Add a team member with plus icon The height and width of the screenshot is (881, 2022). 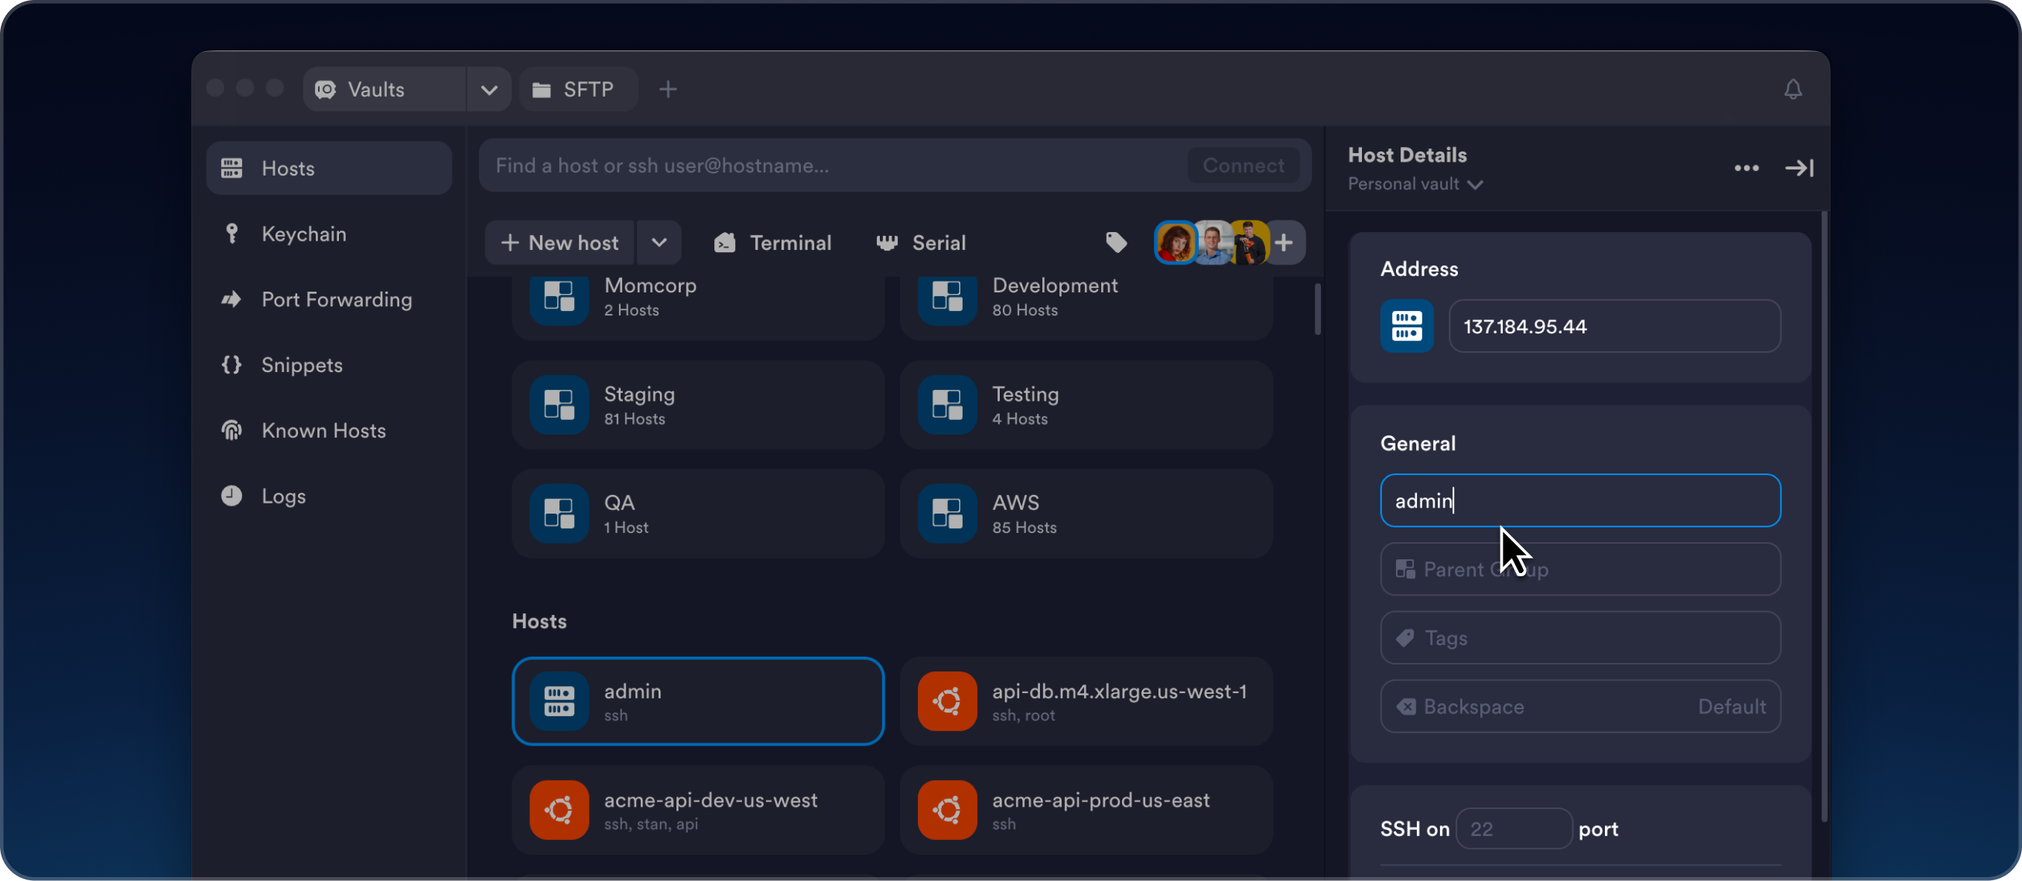point(1284,242)
